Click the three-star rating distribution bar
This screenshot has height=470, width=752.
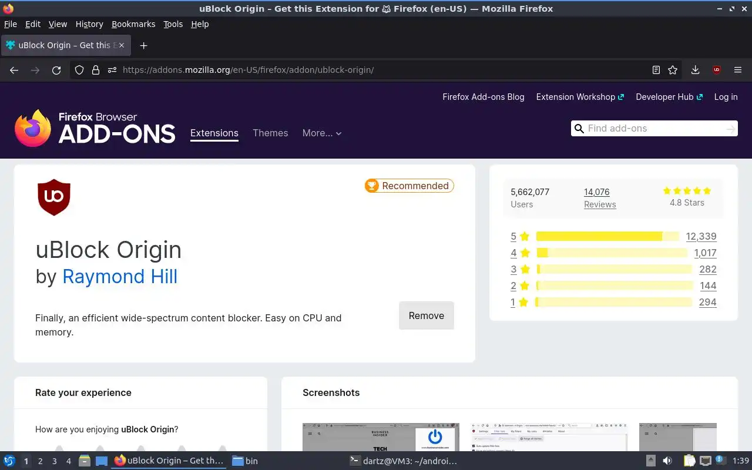click(614, 269)
